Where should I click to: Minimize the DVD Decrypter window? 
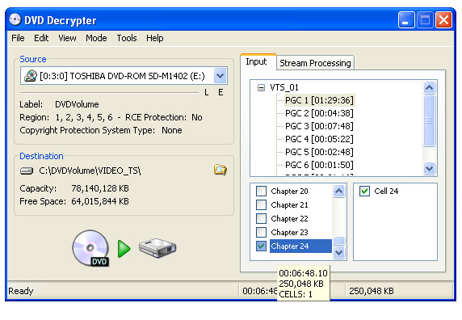click(406, 20)
